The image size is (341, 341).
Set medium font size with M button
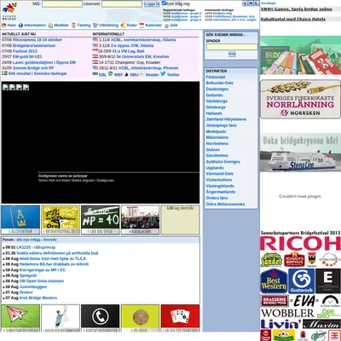coord(251,3)
